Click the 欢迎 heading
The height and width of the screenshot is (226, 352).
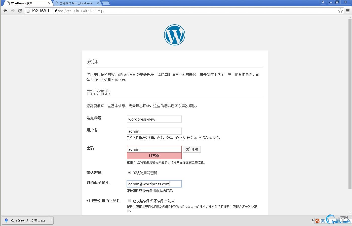coord(92,62)
